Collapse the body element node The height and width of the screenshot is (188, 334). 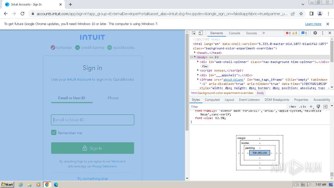coord(195,57)
